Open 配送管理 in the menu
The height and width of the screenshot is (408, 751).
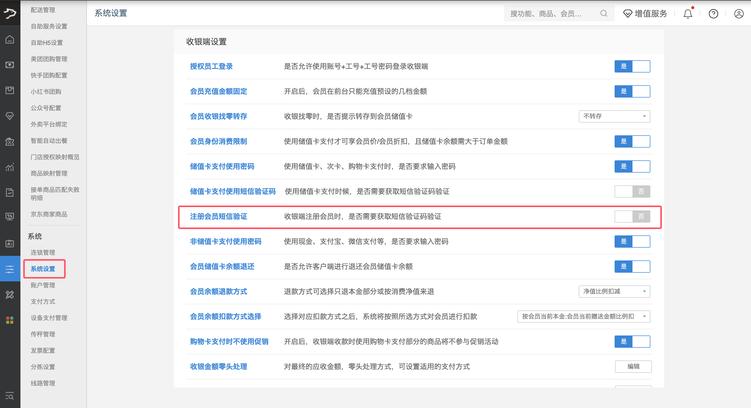point(43,10)
